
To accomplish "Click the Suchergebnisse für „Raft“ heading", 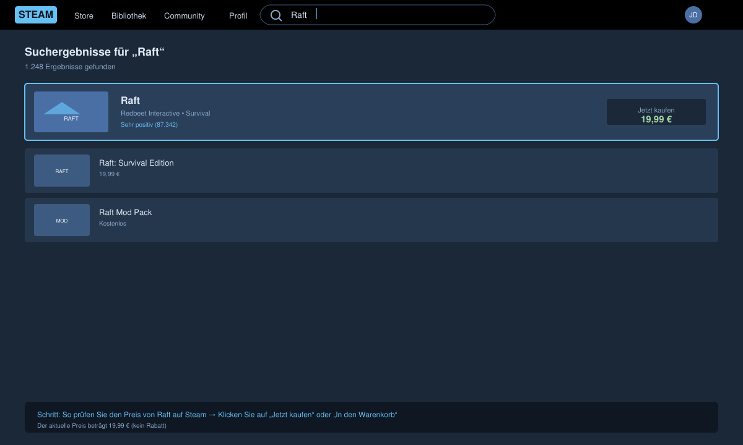I will click(x=95, y=52).
